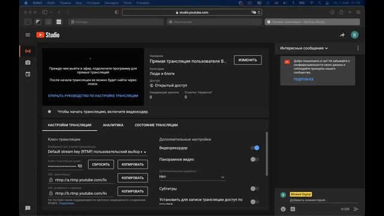384x216 pixels.
Task: Show the Safari tab overview
Action: click(359, 12)
